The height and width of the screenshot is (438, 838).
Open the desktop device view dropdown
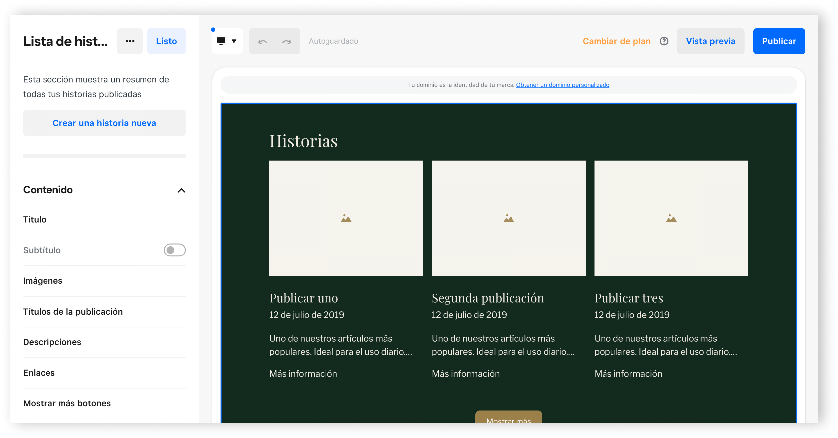pos(227,41)
